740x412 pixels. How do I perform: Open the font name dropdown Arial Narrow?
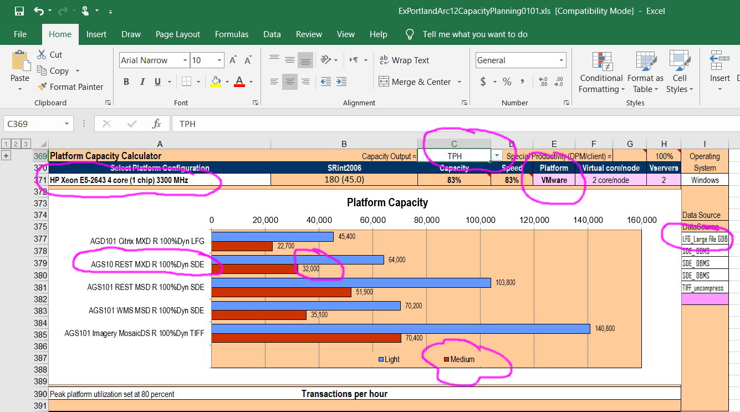coord(185,60)
